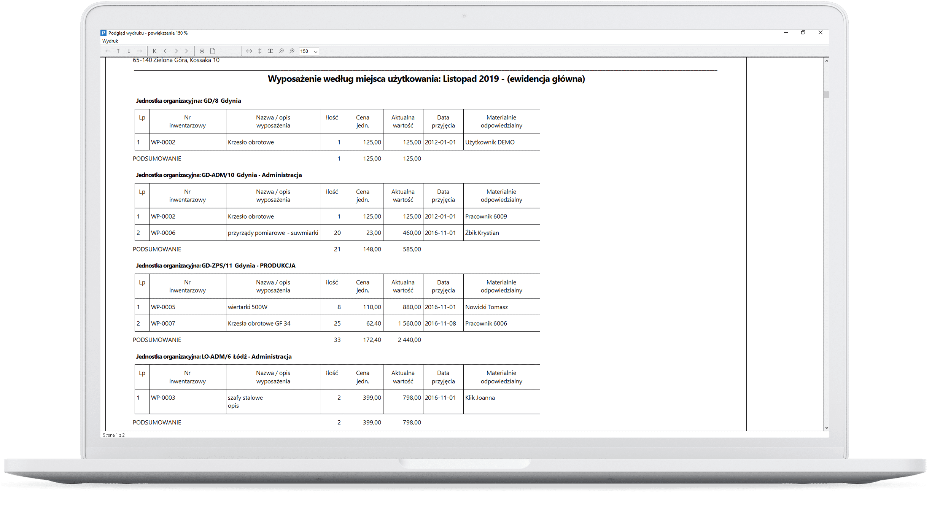Screen dimensions: 932x507
Task: Maximize the print preview window
Action: (803, 33)
